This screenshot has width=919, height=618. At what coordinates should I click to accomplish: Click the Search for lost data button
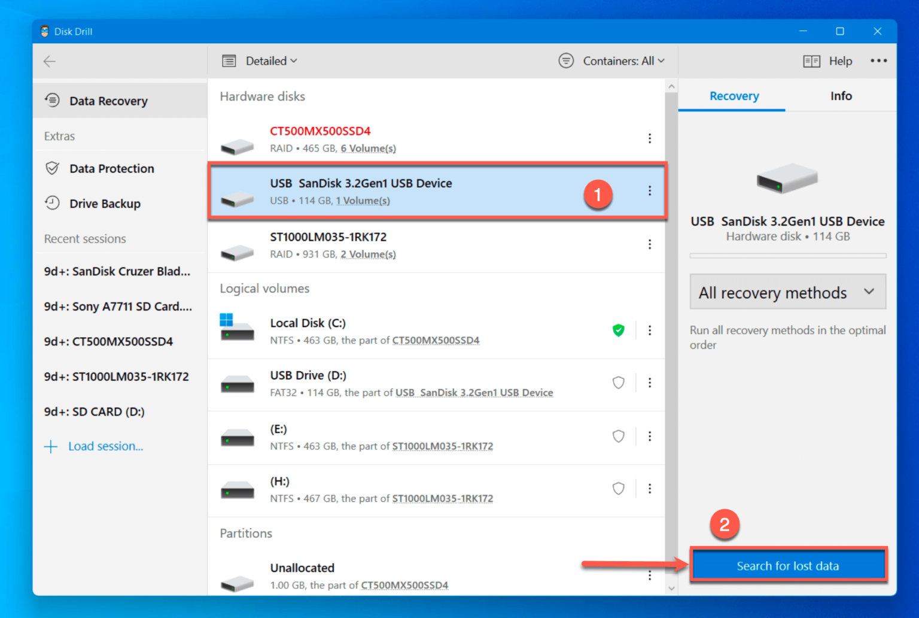[x=788, y=565]
